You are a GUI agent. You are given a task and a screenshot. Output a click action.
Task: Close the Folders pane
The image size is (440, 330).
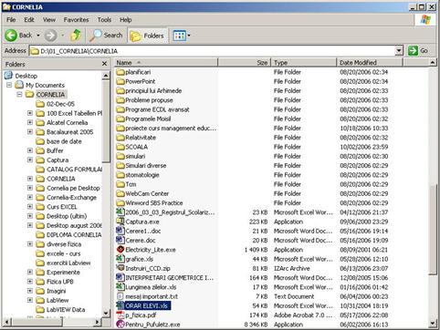pyautogui.click(x=104, y=64)
